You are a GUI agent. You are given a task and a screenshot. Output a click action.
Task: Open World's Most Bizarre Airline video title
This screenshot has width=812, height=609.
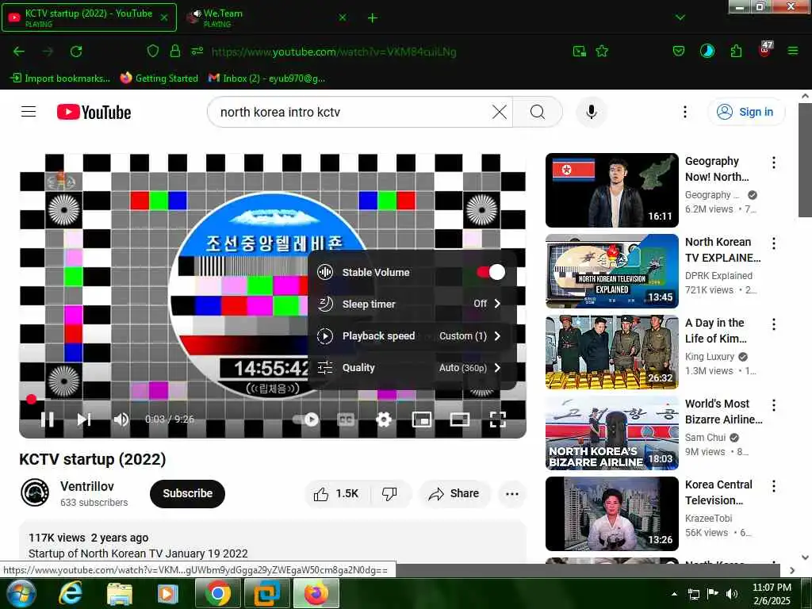coord(723,412)
